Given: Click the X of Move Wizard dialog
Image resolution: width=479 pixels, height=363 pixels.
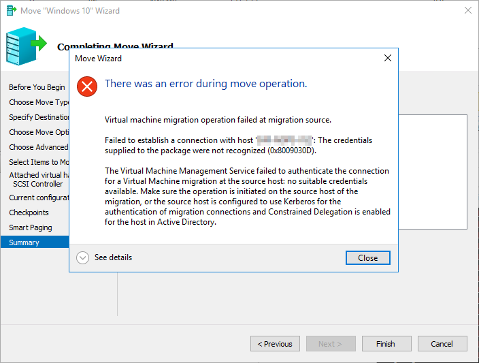Looking at the screenshot, I should [x=388, y=58].
